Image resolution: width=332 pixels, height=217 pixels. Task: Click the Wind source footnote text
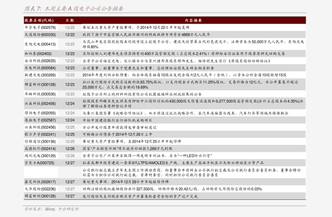point(52,209)
